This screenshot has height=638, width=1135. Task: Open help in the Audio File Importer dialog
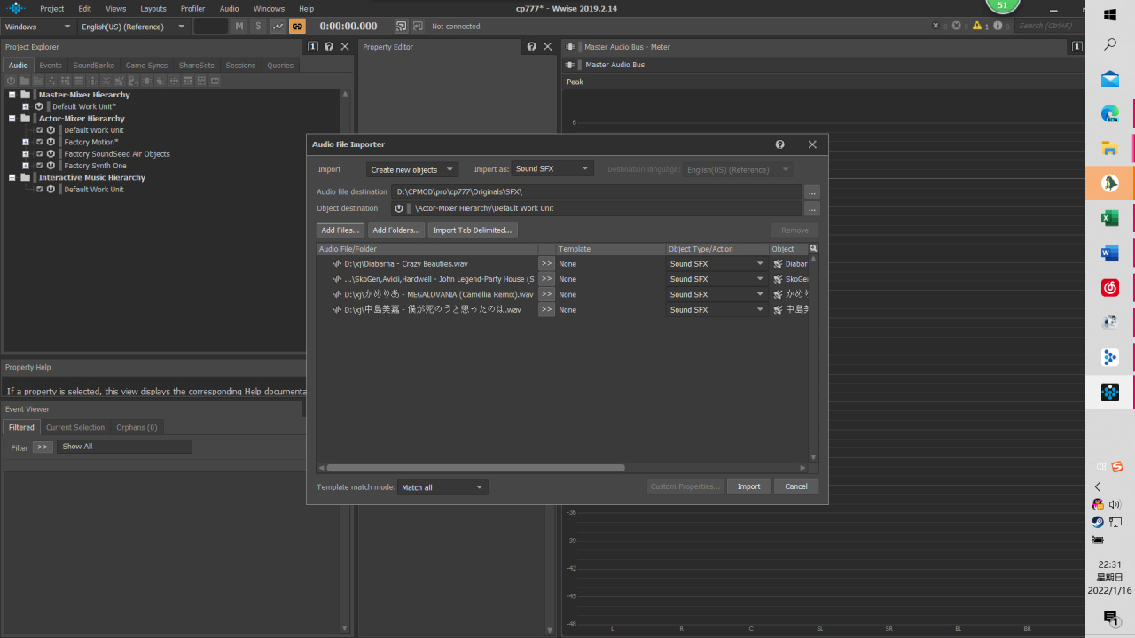click(x=779, y=144)
